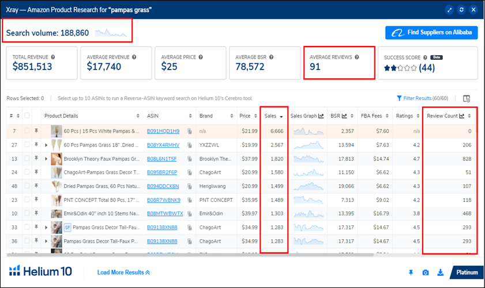Check the row 33 product checkbox

27,227
